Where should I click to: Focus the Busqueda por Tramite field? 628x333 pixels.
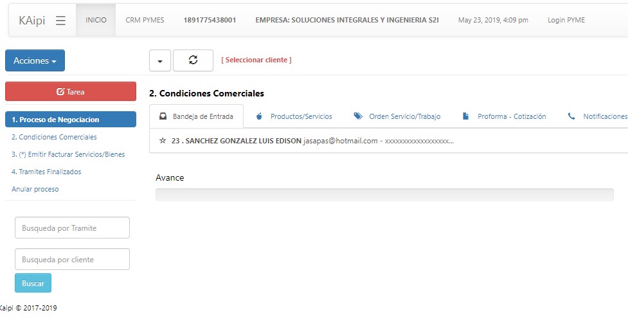tap(72, 228)
